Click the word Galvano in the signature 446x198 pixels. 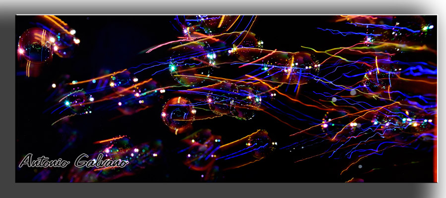102,161
